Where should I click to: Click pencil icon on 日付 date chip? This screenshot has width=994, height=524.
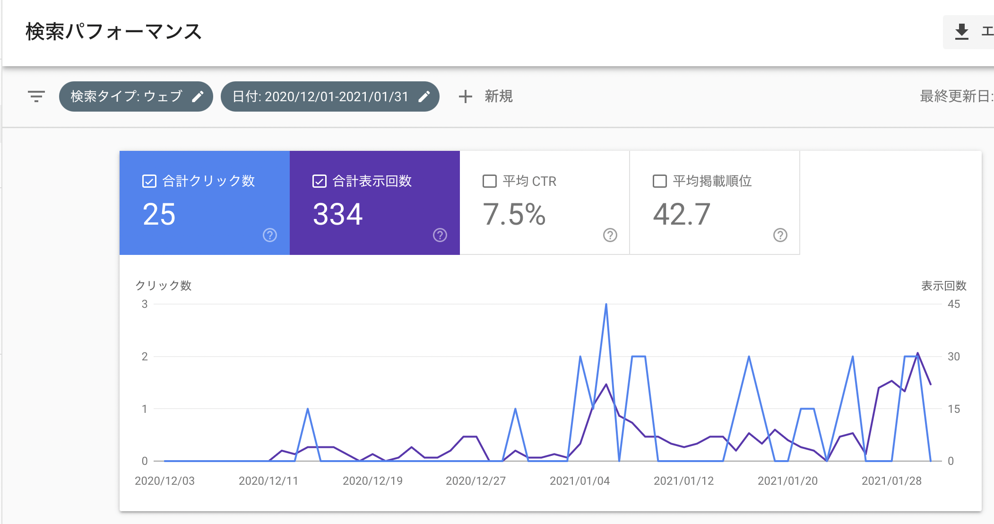[424, 96]
